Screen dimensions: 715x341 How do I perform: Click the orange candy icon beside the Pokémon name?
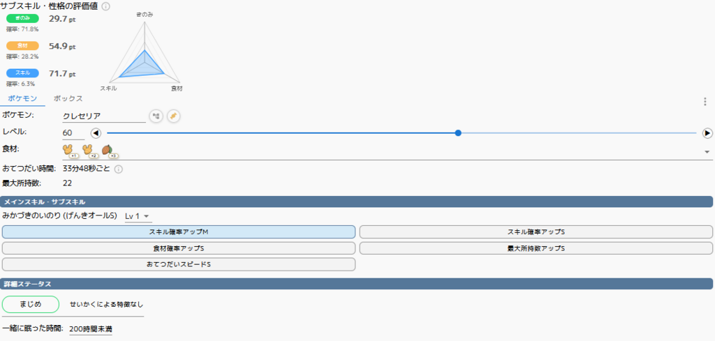[172, 116]
